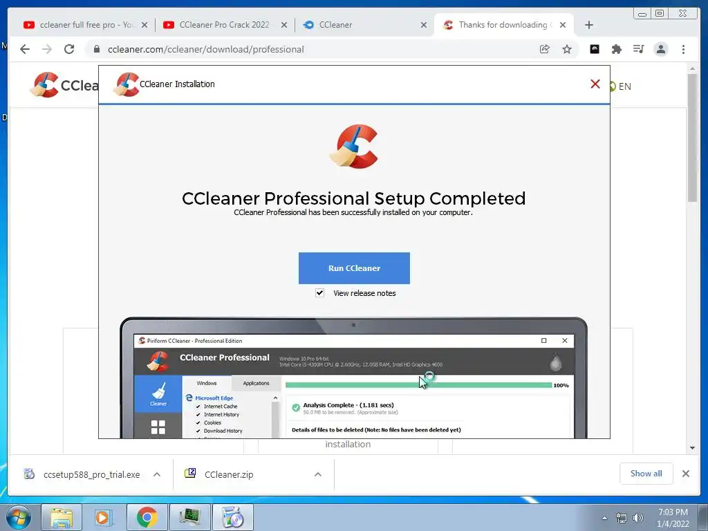Close the 'ccleaner full free pro' tab

145,26
